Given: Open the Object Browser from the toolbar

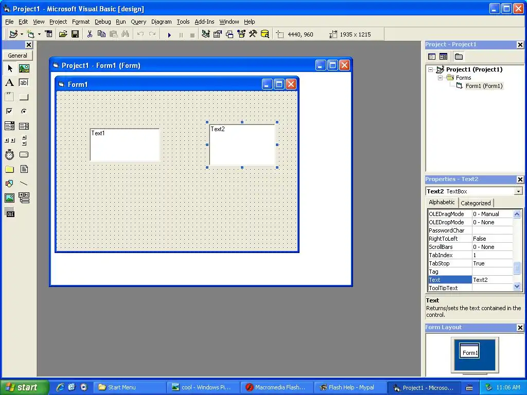Looking at the screenshot, I should (241, 34).
